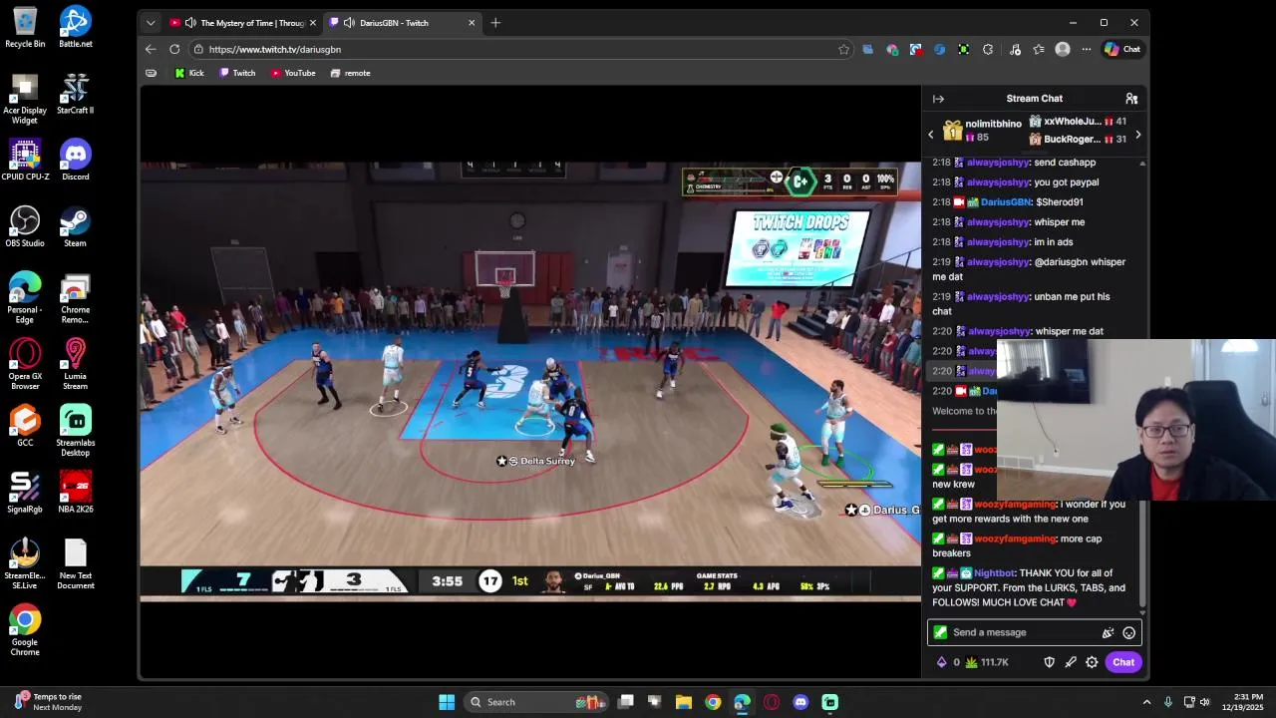Click the 'whisper me' message by alwaysjoshyy

[x=1059, y=222]
